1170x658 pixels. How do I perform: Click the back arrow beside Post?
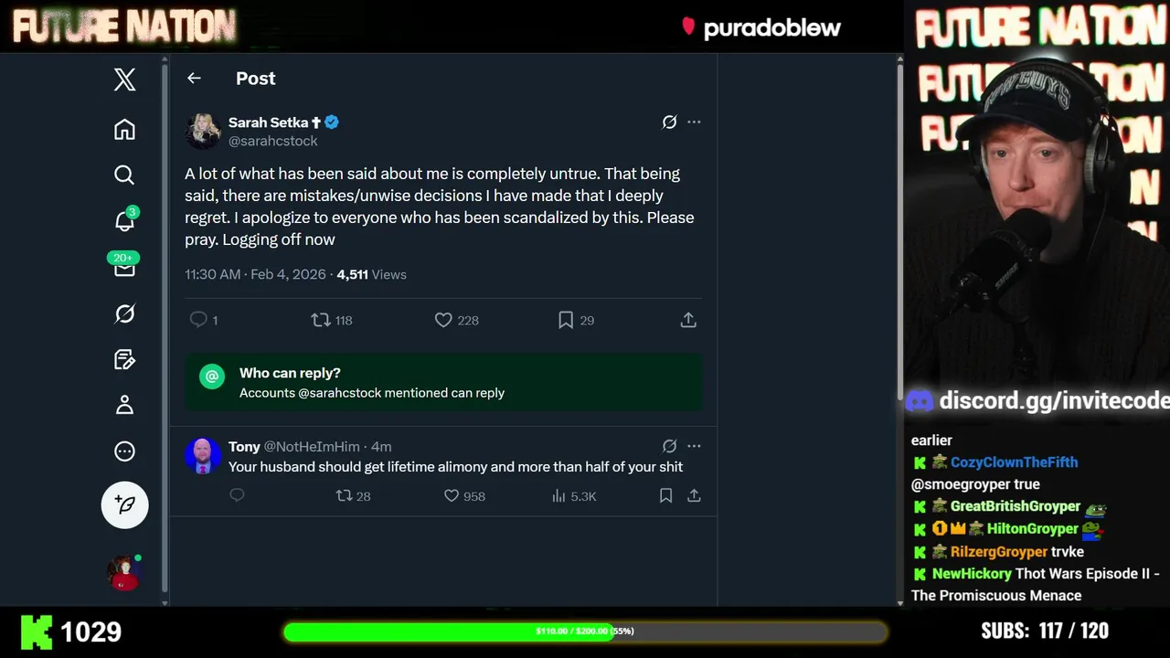pos(194,79)
